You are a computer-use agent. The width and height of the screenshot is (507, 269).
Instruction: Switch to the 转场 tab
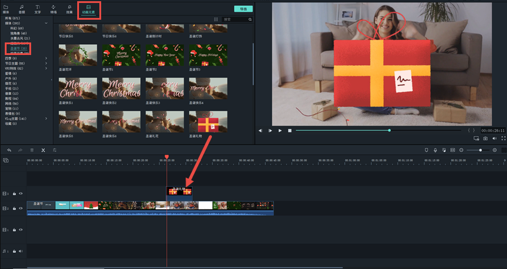pyautogui.click(x=53, y=8)
